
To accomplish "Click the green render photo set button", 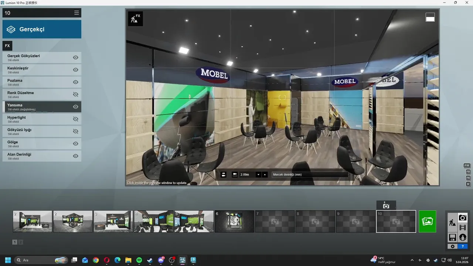I will (427, 221).
